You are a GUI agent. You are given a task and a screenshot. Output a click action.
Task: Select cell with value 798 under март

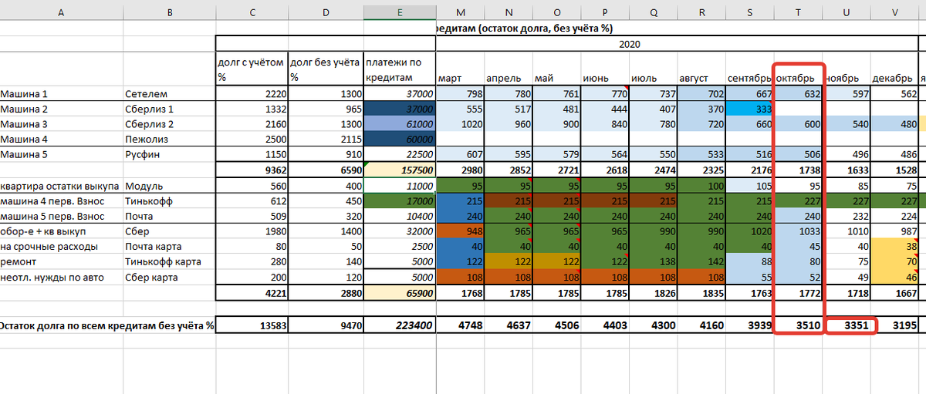click(459, 94)
